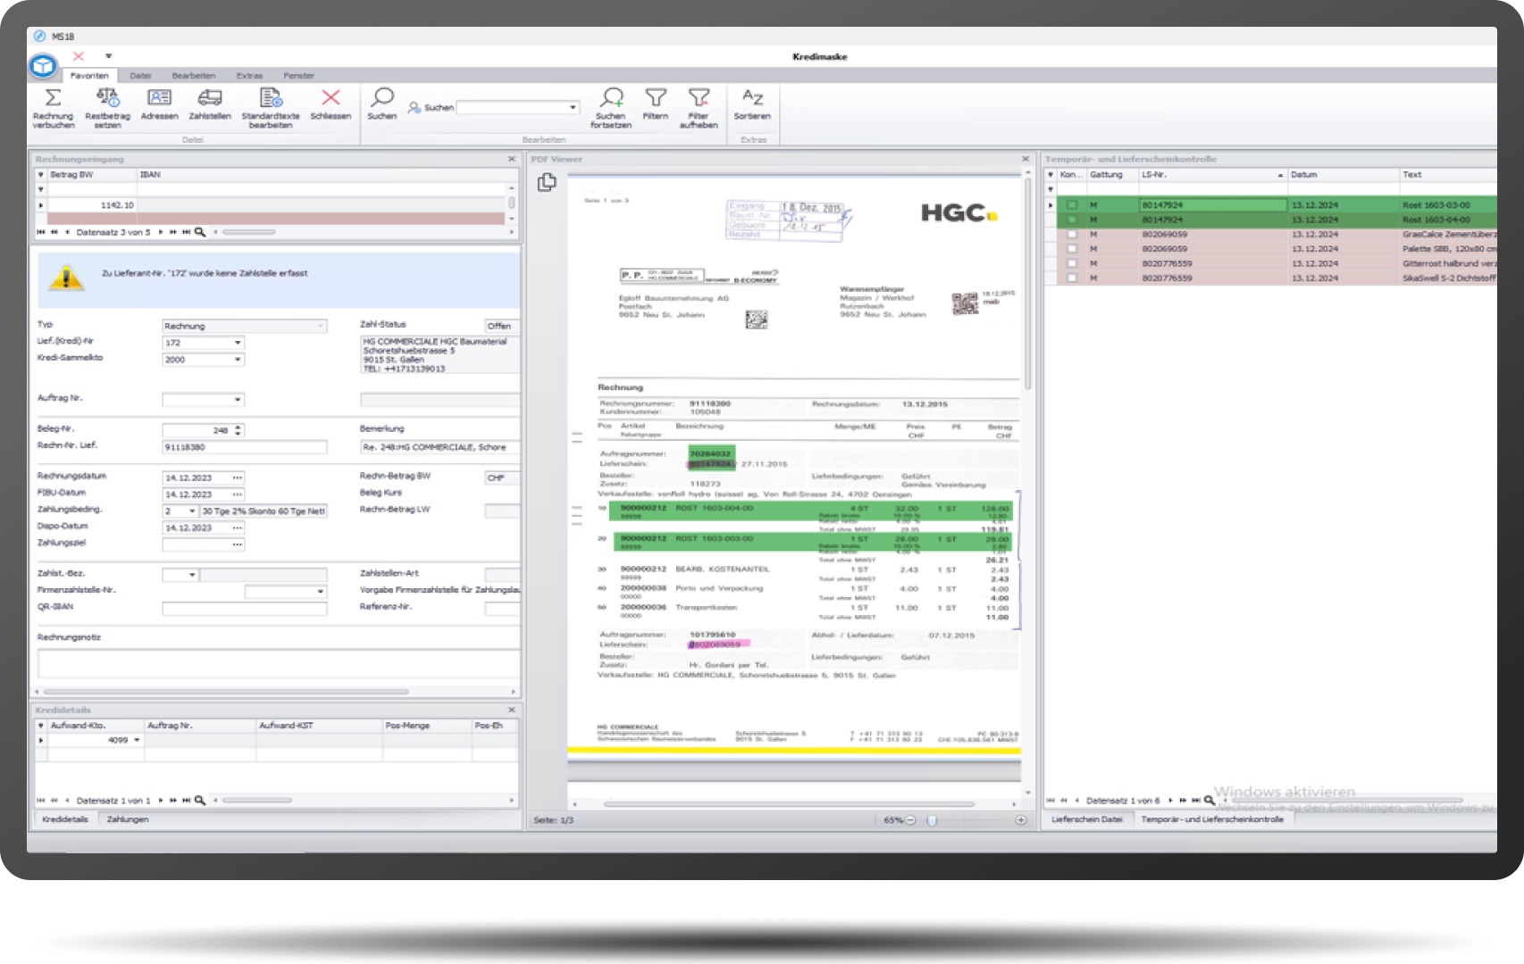Viewport: 1524px width, 964px height.
Task: Click the blue application logo button
Action: (43, 66)
